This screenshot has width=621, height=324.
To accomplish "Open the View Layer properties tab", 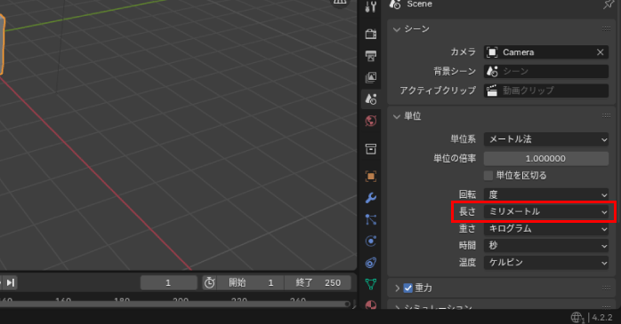I will (x=371, y=77).
